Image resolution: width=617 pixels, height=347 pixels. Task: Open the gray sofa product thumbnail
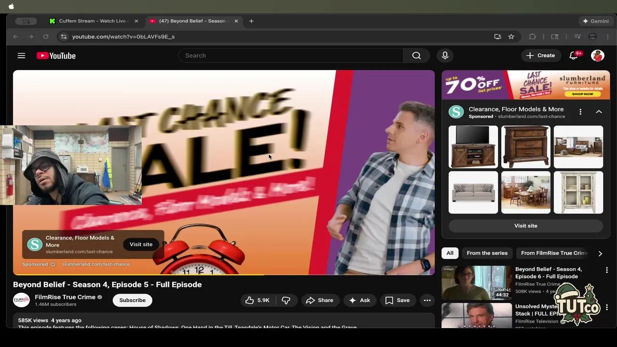click(473, 192)
